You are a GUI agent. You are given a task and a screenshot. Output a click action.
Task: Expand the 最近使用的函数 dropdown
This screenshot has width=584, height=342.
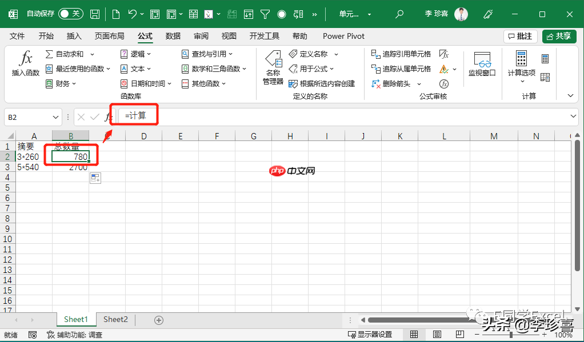coord(109,69)
